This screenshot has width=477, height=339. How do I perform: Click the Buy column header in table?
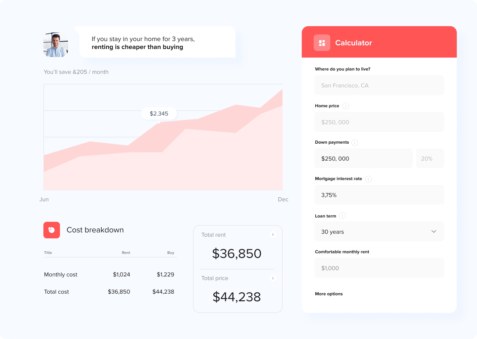[171, 253]
